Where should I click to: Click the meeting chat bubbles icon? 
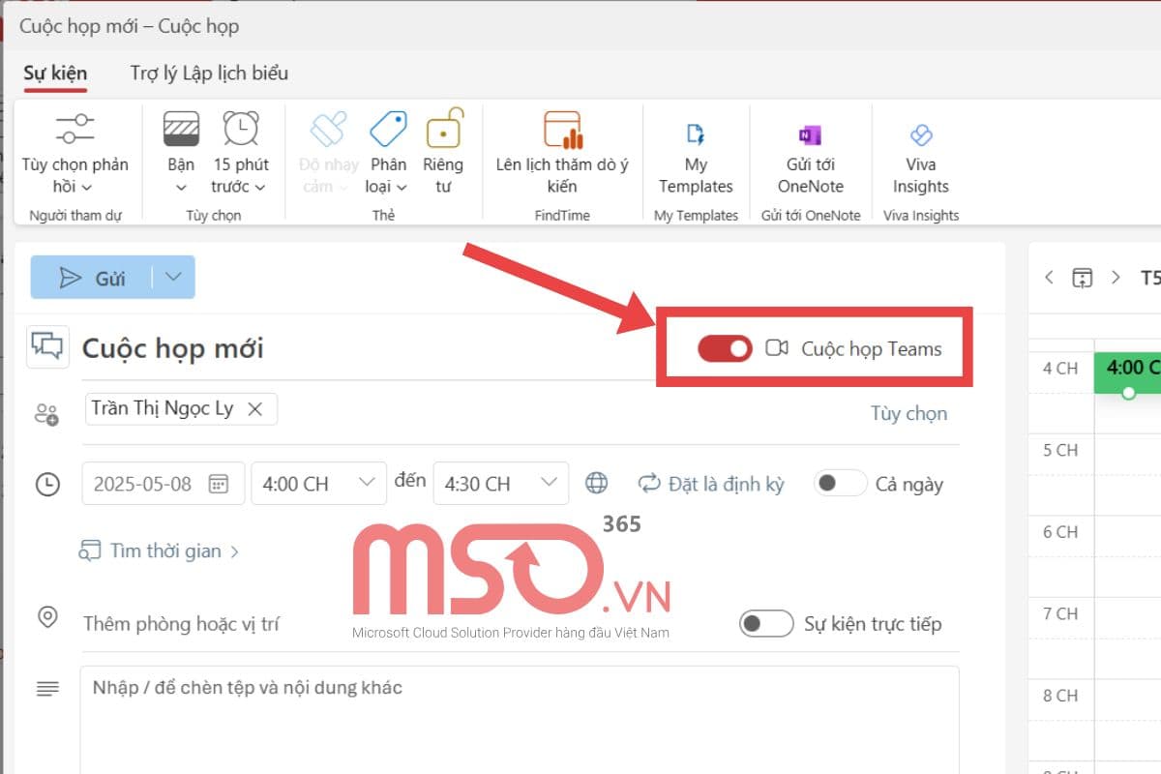[x=47, y=346]
